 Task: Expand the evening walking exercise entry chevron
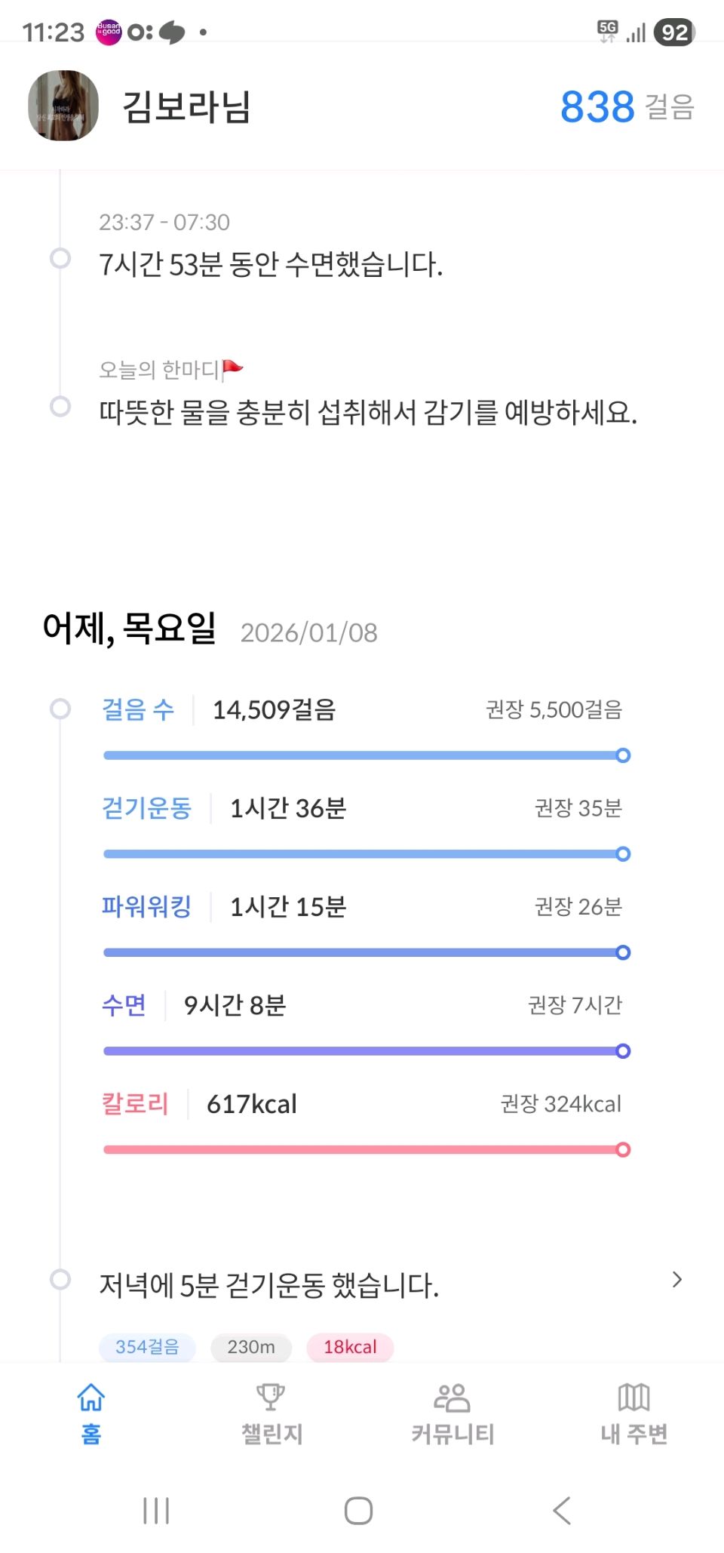676,1279
